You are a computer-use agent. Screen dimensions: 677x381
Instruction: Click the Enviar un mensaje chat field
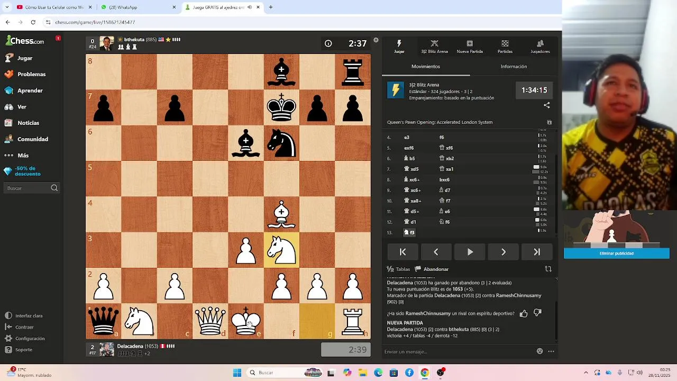(458, 351)
